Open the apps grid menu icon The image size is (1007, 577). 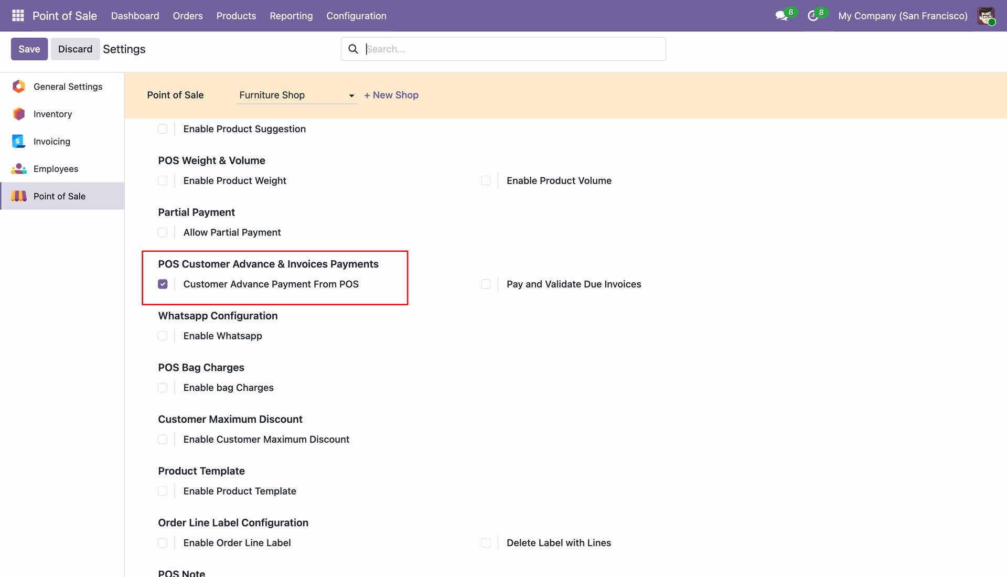pyautogui.click(x=18, y=16)
